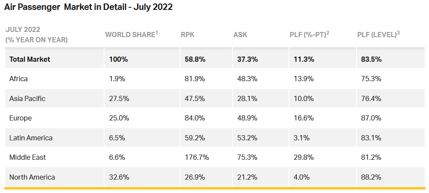Click North America's world share 32.6%
The height and width of the screenshot is (193, 429).
point(119,177)
